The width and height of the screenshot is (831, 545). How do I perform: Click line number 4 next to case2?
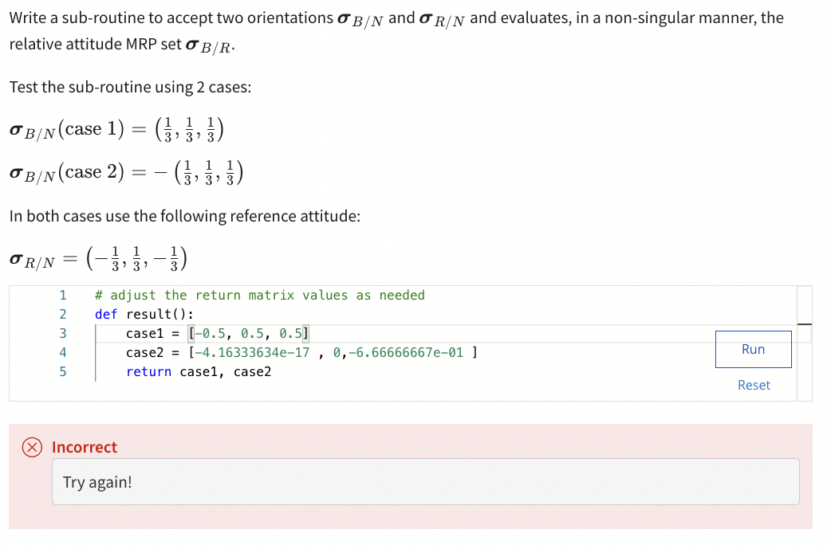tap(62, 352)
